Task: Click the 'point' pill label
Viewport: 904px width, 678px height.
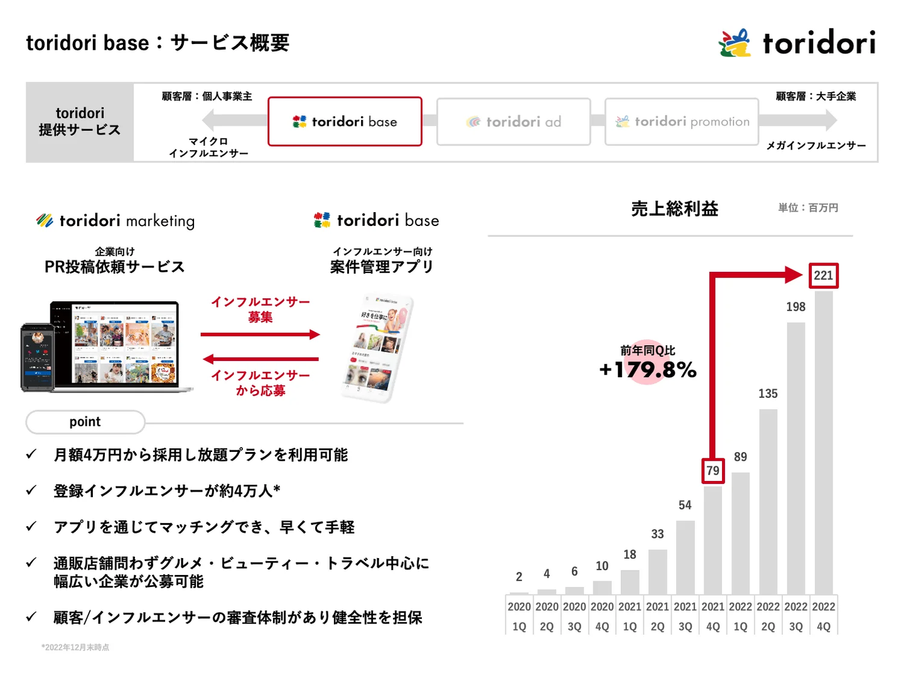Action: (85, 422)
